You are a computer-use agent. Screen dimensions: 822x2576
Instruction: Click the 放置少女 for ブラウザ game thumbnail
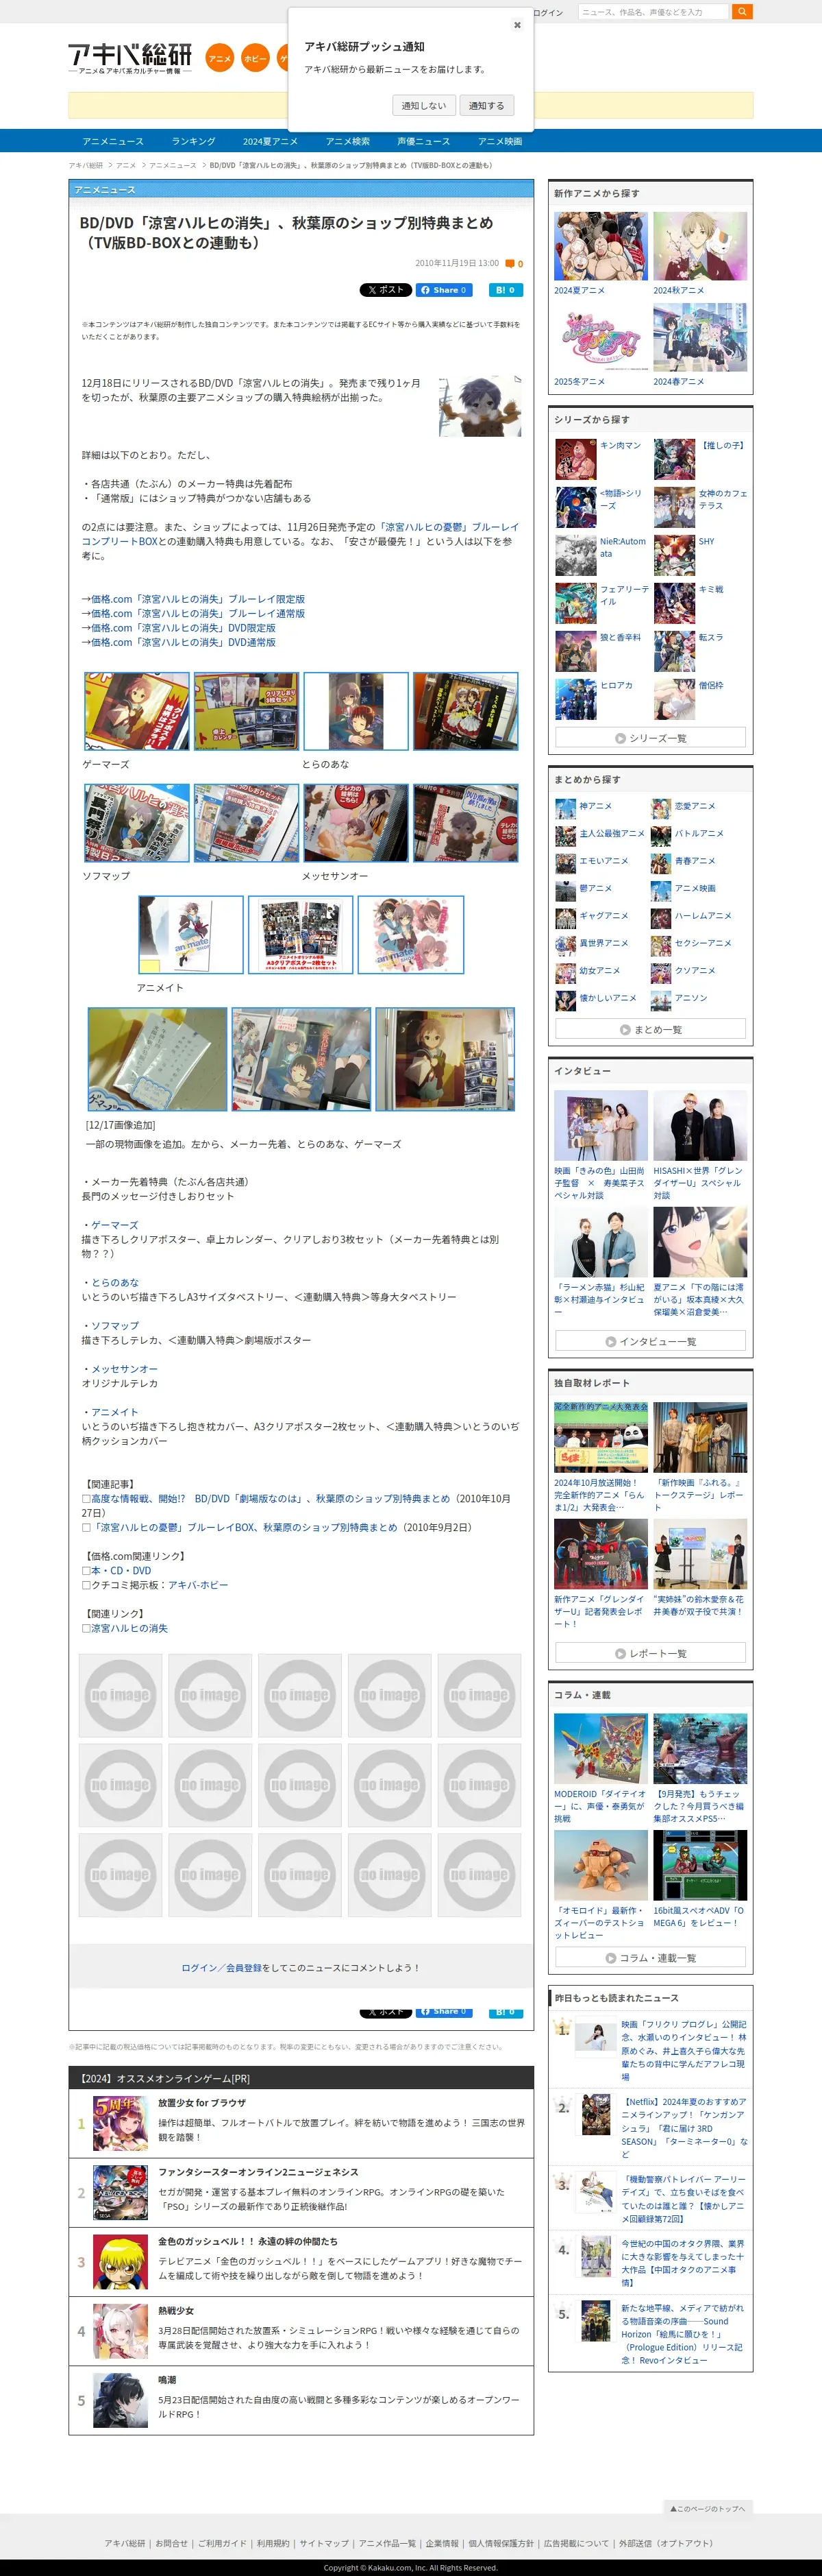click(x=120, y=2123)
